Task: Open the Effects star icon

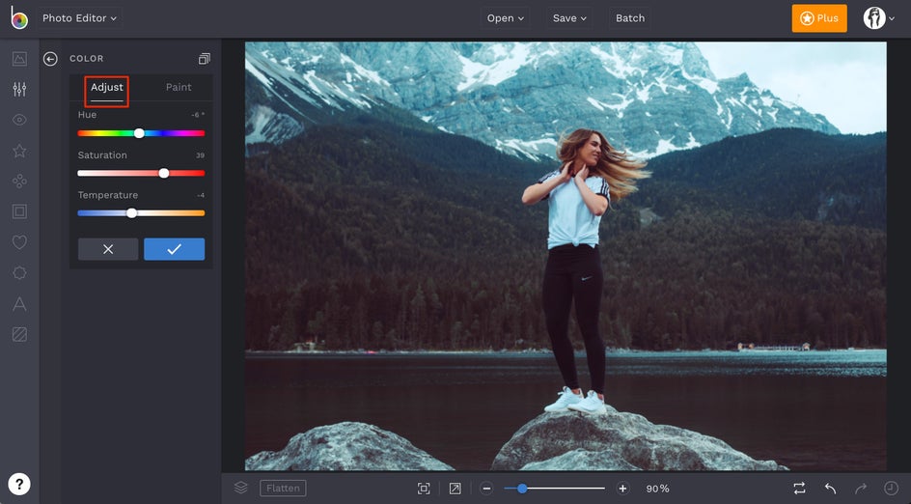Action: (19, 151)
